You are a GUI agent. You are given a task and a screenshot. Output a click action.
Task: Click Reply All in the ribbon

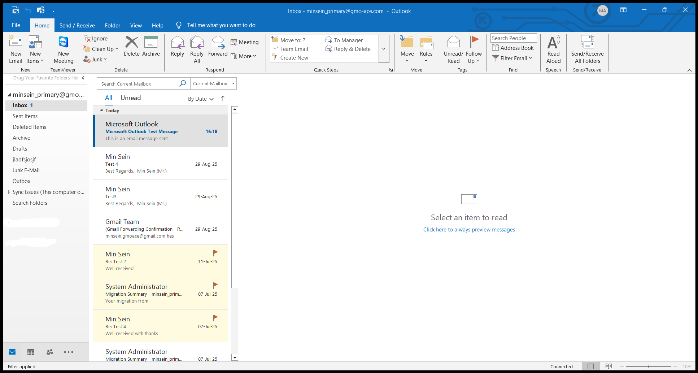click(197, 50)
